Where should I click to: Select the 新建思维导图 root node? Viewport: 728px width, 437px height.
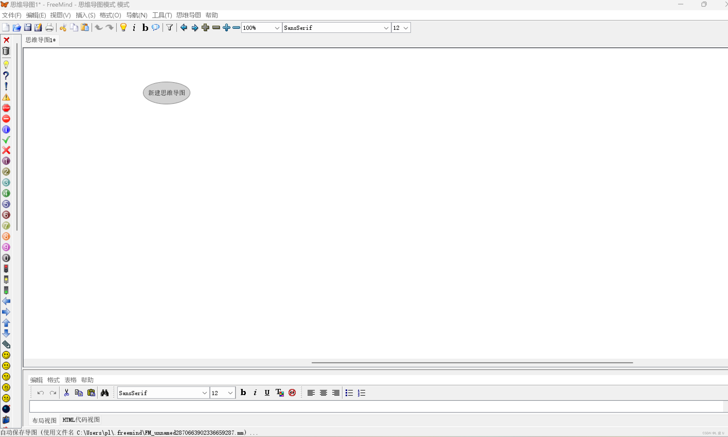[167, 93]
